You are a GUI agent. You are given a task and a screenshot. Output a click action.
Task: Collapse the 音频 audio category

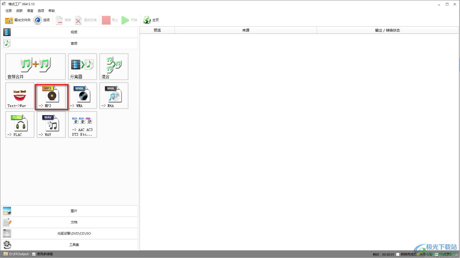pos(70,43)
